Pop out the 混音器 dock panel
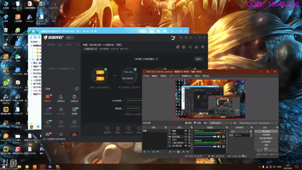Viewport: 302px width, 170px height. click(227, 127)
